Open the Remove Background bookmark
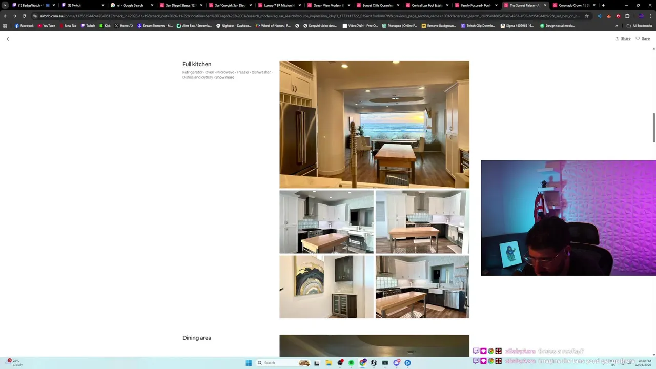 439,26
